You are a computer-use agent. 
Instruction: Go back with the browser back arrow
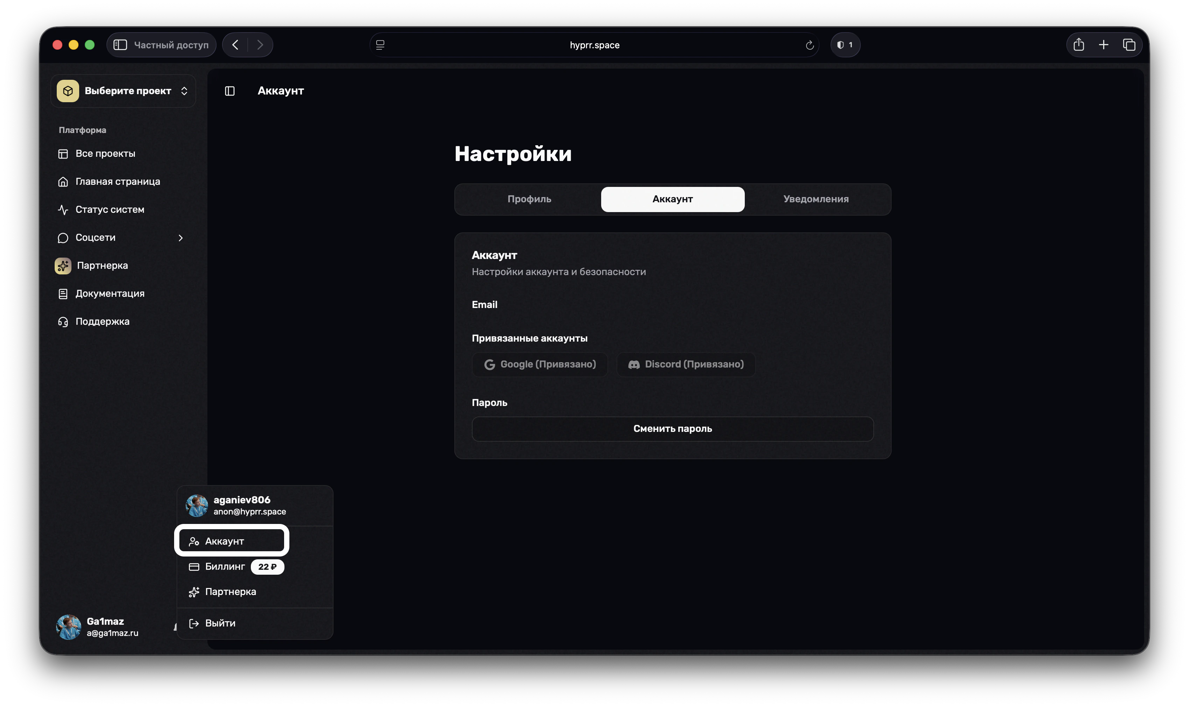(235, 45)
